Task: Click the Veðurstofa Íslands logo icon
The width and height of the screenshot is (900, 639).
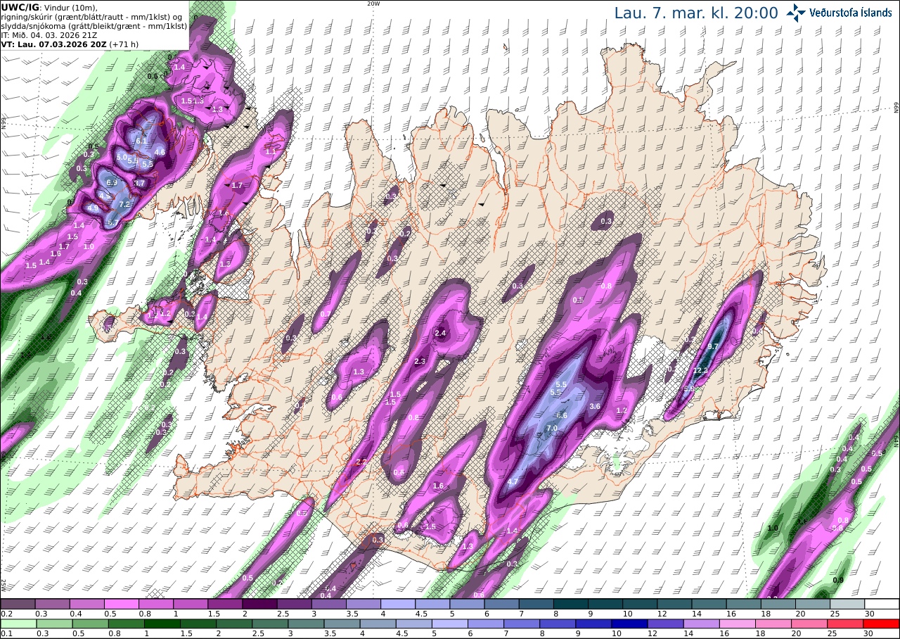Action: [797, 12]
